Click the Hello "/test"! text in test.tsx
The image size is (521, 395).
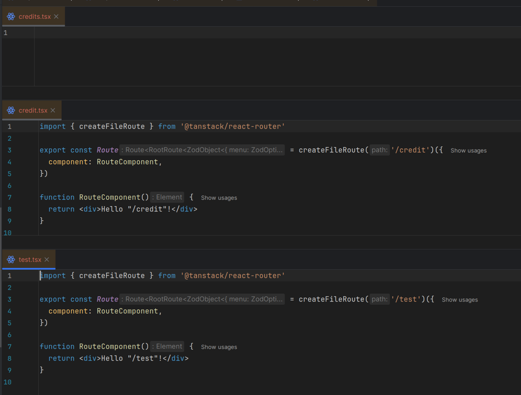(x=132, y=358)
